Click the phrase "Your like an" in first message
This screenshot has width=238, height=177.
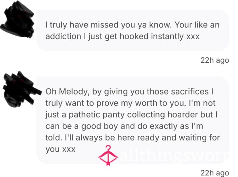[197, 25]
